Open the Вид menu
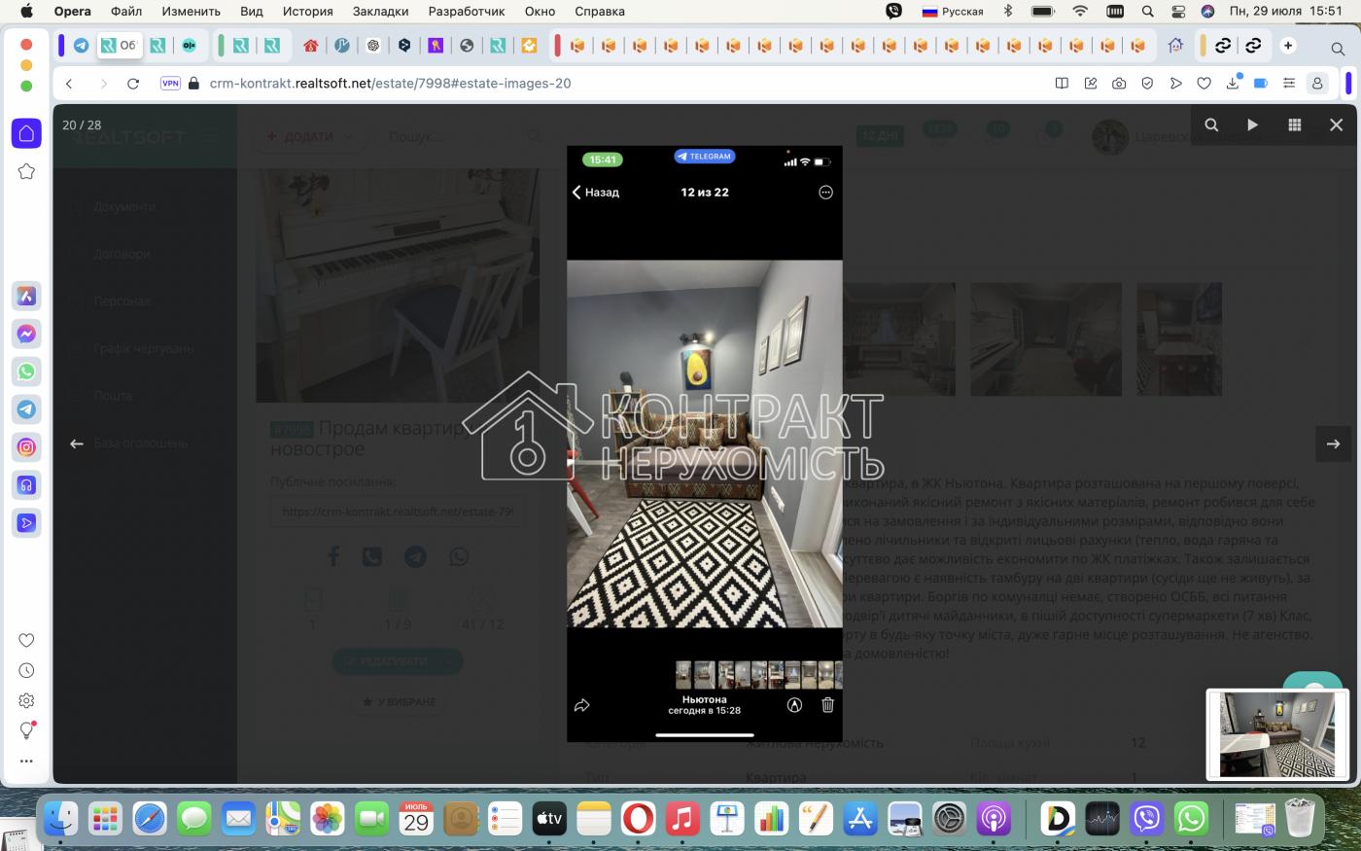 click(252, 12)
